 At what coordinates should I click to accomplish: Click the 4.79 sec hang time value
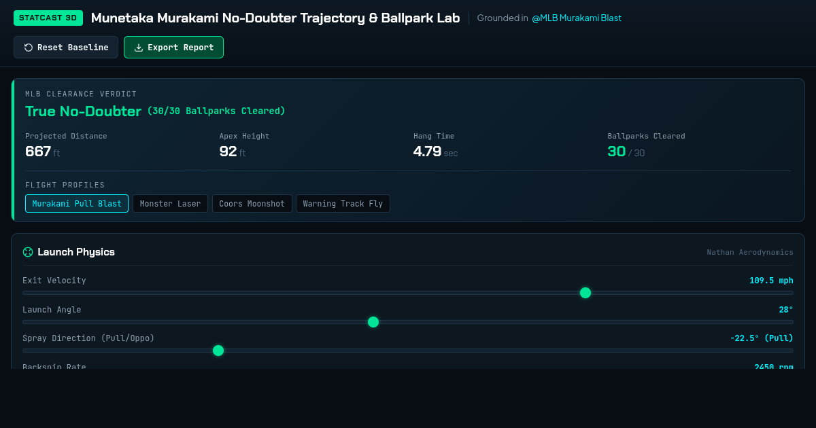click(x=435, y=151)
